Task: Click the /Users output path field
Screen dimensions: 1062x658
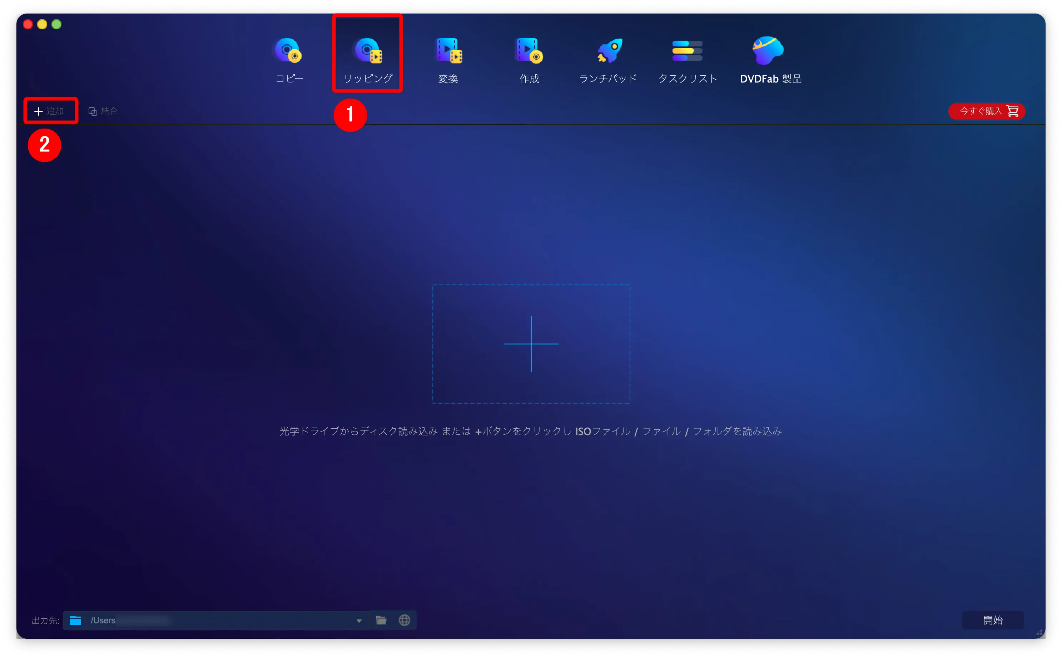Action: 216,620
